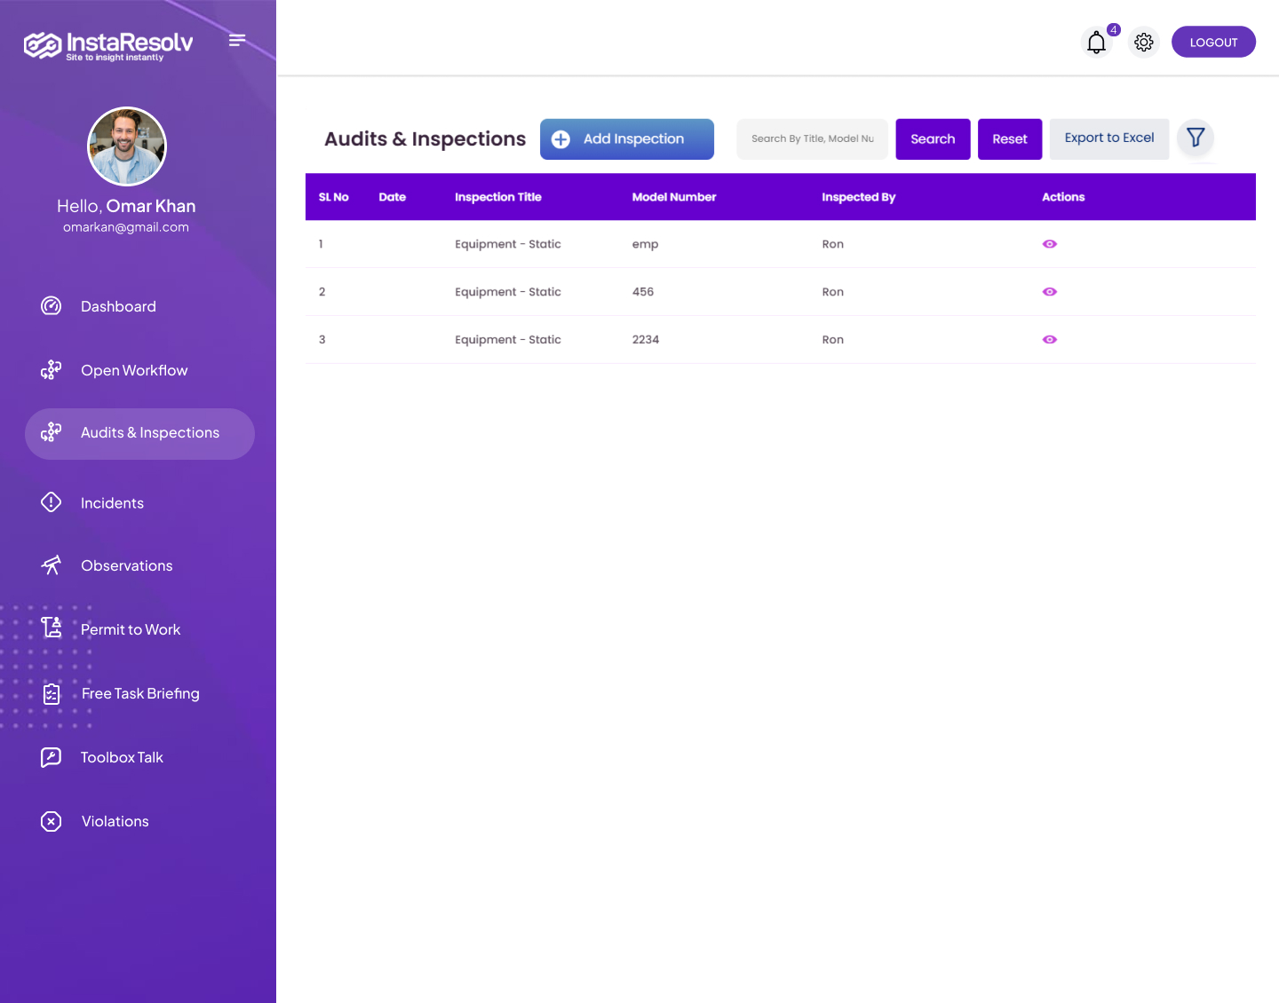This screenshot has width=1279, height=1003.
Task: Click Omar Khan's profile photo
Action: pyautogui.click(x=127, y=146)
